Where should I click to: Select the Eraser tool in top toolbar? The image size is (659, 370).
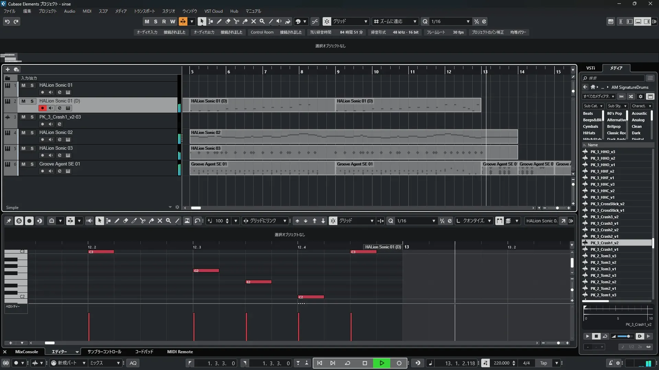click(228, 21)
